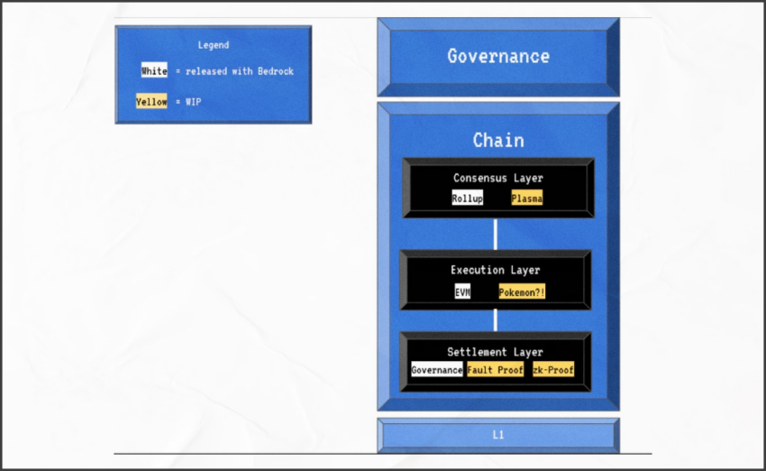This screenshot has height=471, width=766.
Task: Click the WIP legend text
Action: click(x=193, y=102)
